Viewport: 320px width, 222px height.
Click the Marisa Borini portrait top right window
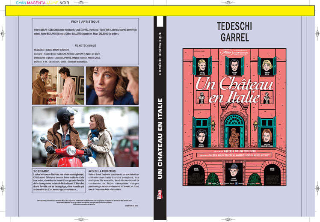click(x=267, y=67)
